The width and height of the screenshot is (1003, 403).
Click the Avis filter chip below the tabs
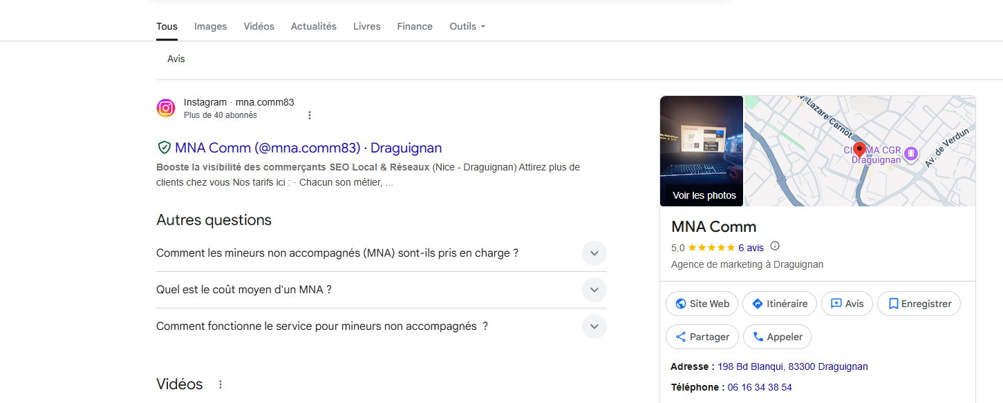[176, 59]
